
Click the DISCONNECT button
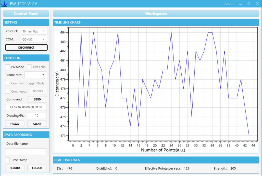[26, 48]
